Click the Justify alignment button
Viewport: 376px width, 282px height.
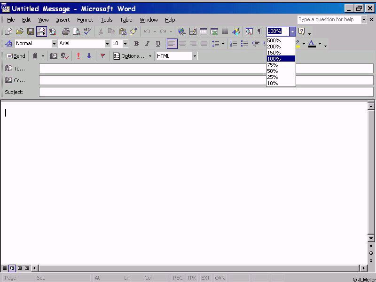[204, 44]
